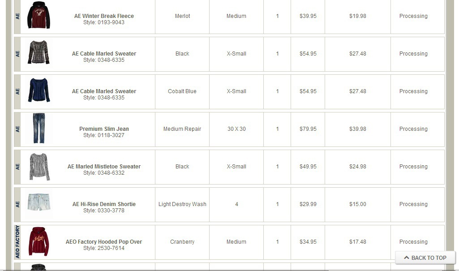Click the cobalt blue sweater thumbnail

coord(39,90)
